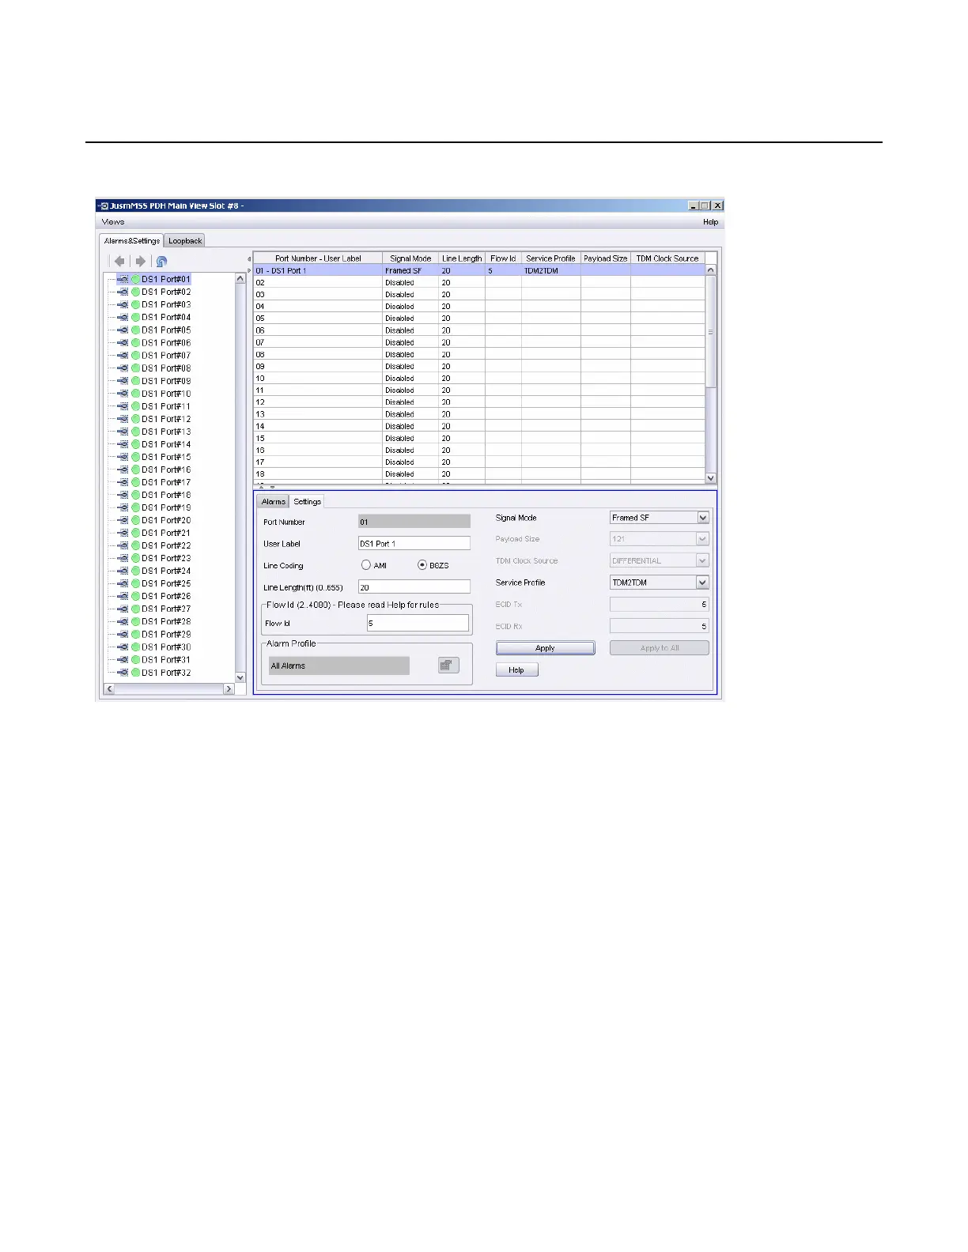Open the Alarm Profile browse icon
The image size is (968, 1252).
coord(448,666)
